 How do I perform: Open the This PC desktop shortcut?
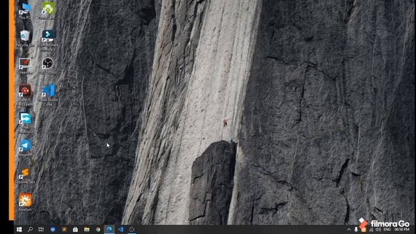pos(25,10)
